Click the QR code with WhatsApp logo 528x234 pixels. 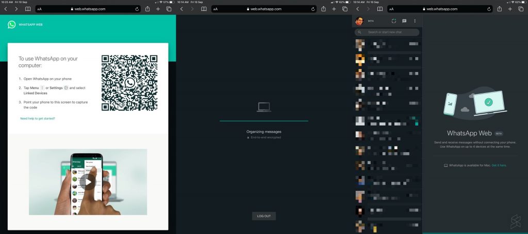click(129, 83)
